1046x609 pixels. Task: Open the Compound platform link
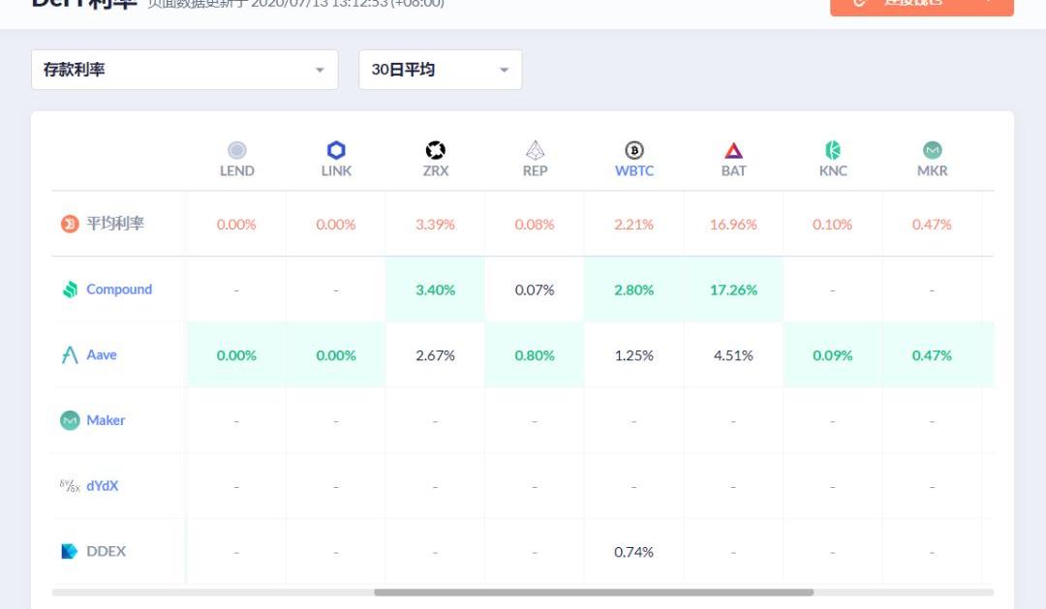[118, 289]
